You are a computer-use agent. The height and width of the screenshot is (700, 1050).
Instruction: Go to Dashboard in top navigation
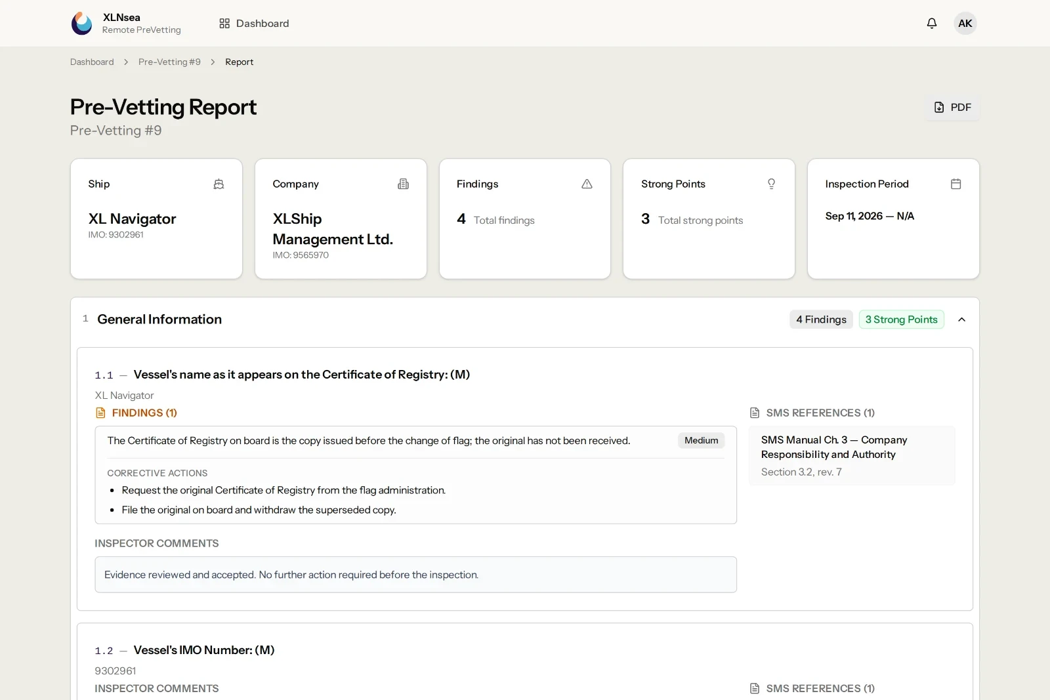click(x=254, y=24)
